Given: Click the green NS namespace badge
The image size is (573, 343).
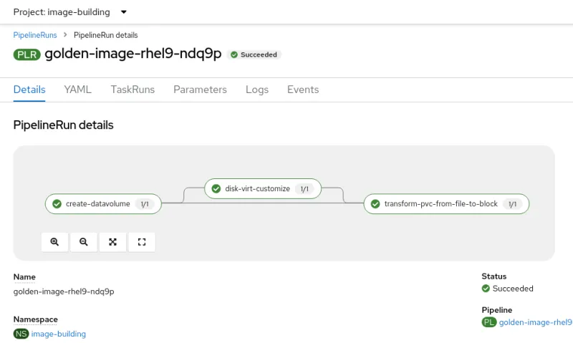Looking at the screenshot, I should point(21,334).
